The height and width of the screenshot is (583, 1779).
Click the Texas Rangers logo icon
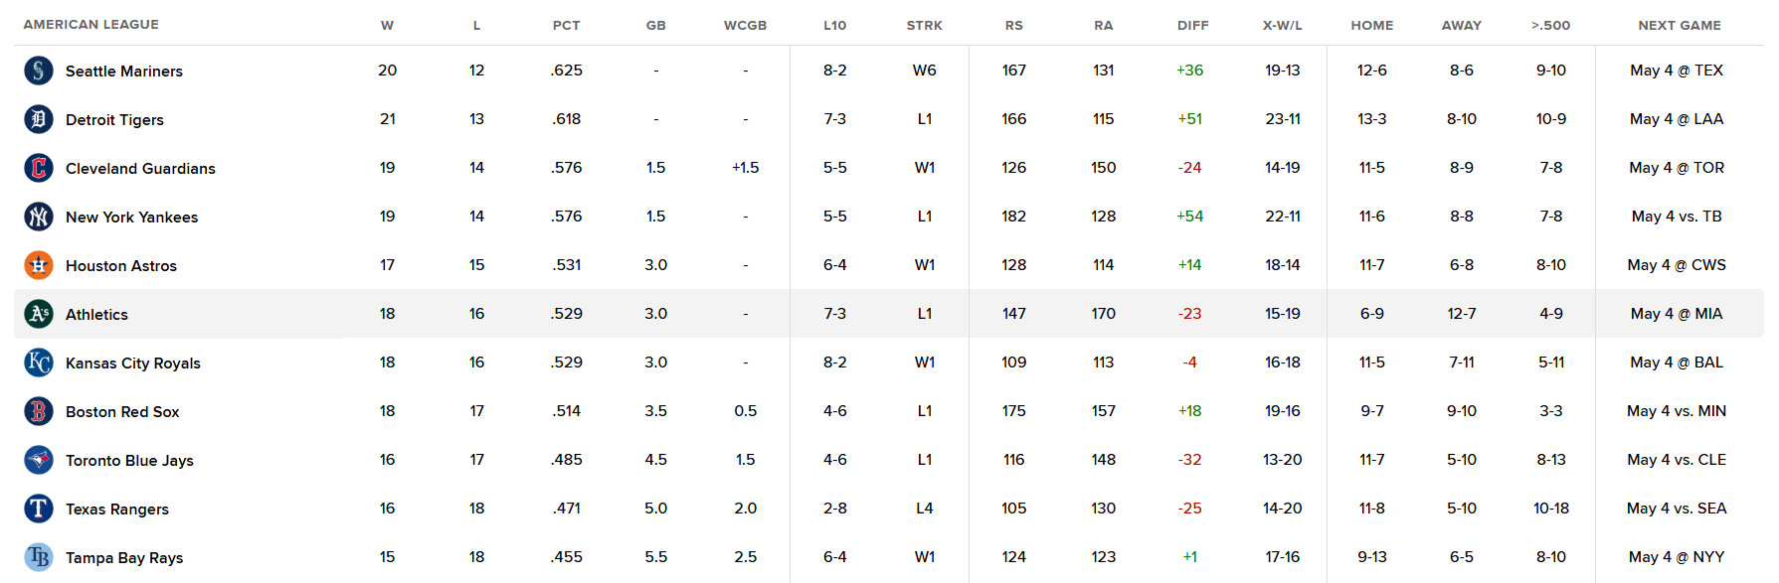point(39,509)
